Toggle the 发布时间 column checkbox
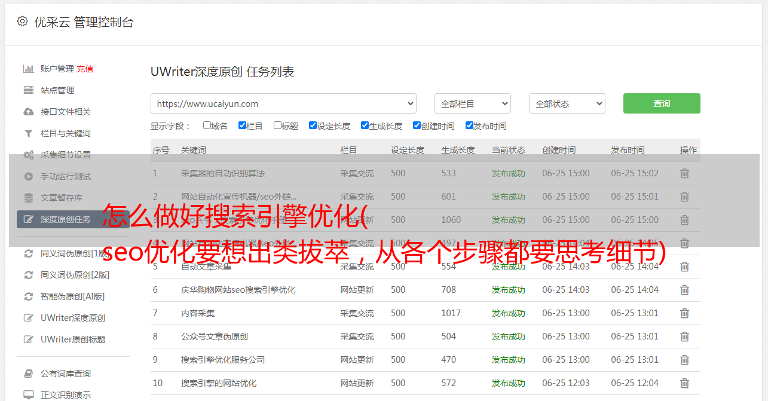 click(x=469, y=125)
